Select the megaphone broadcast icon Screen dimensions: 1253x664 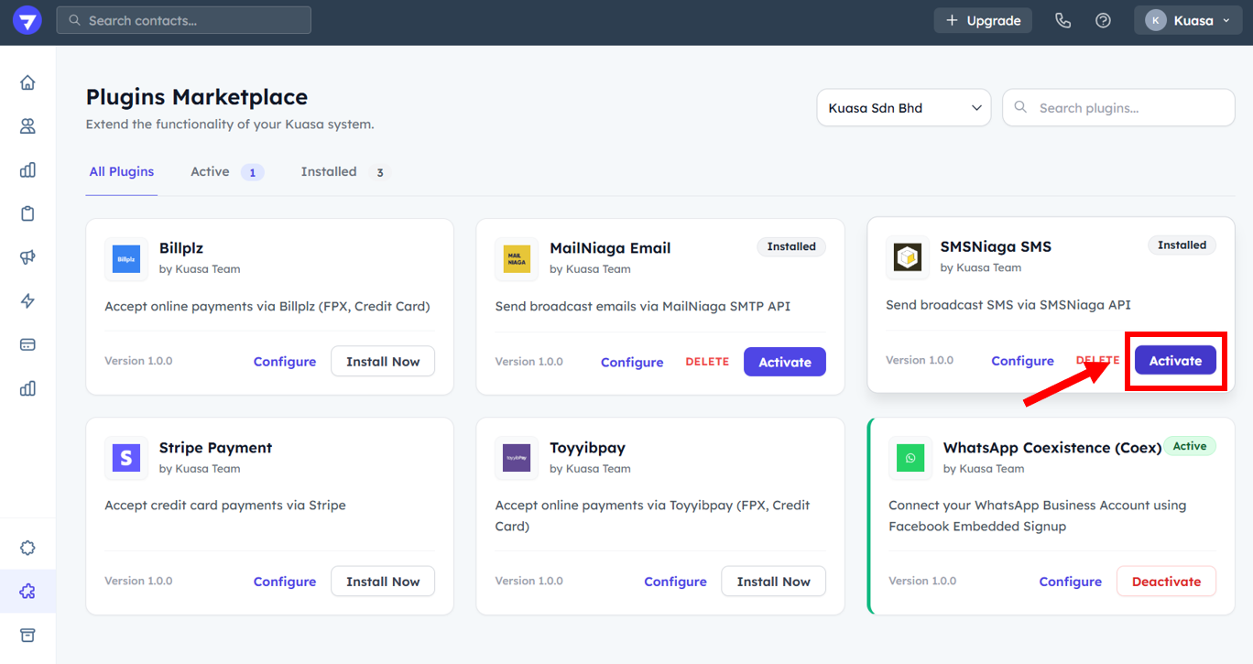point(27,257)
